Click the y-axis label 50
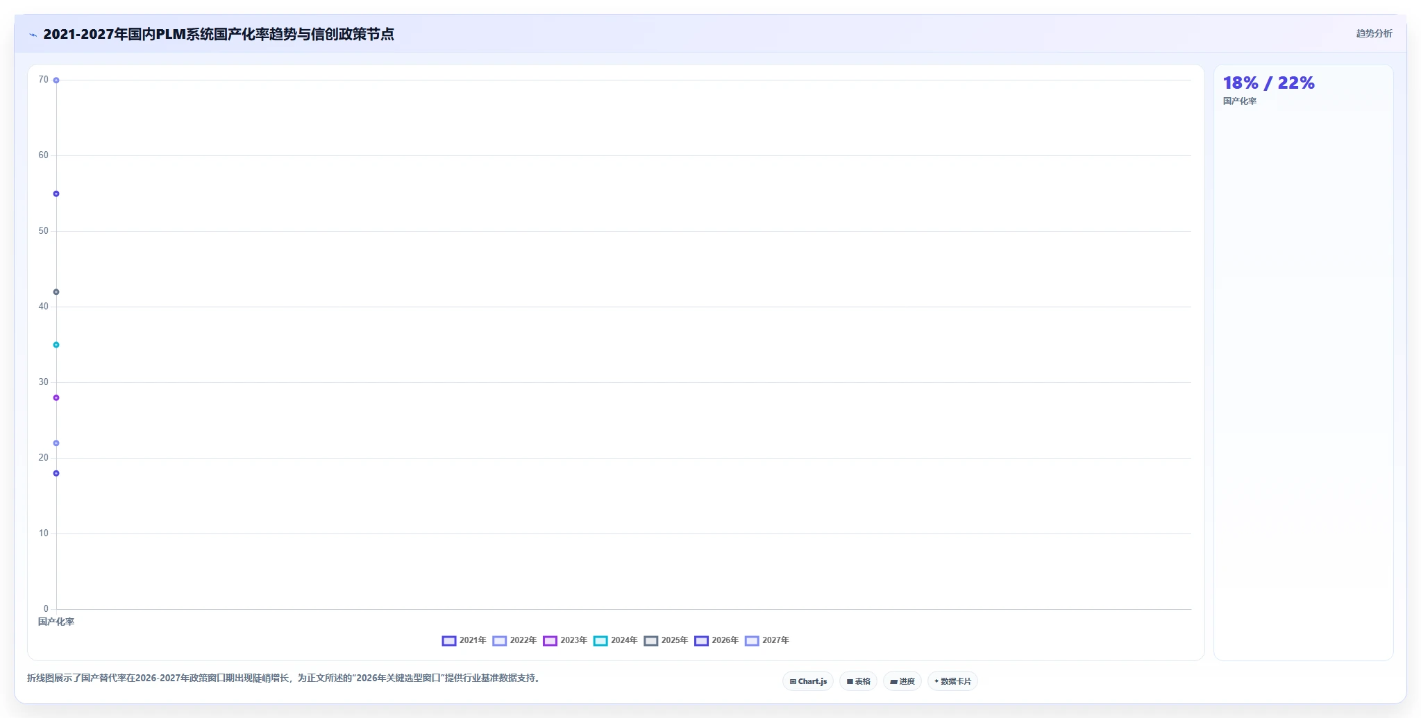This screenshot has height=718, width=1421. tap(44, 231)
